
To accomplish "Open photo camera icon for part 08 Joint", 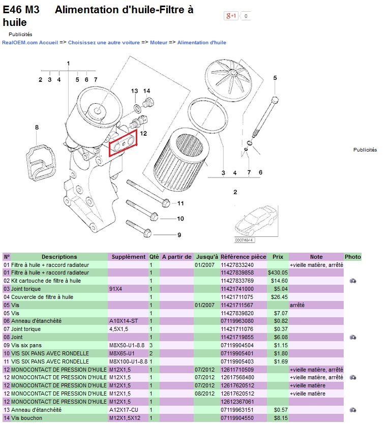I will [352, 337].
